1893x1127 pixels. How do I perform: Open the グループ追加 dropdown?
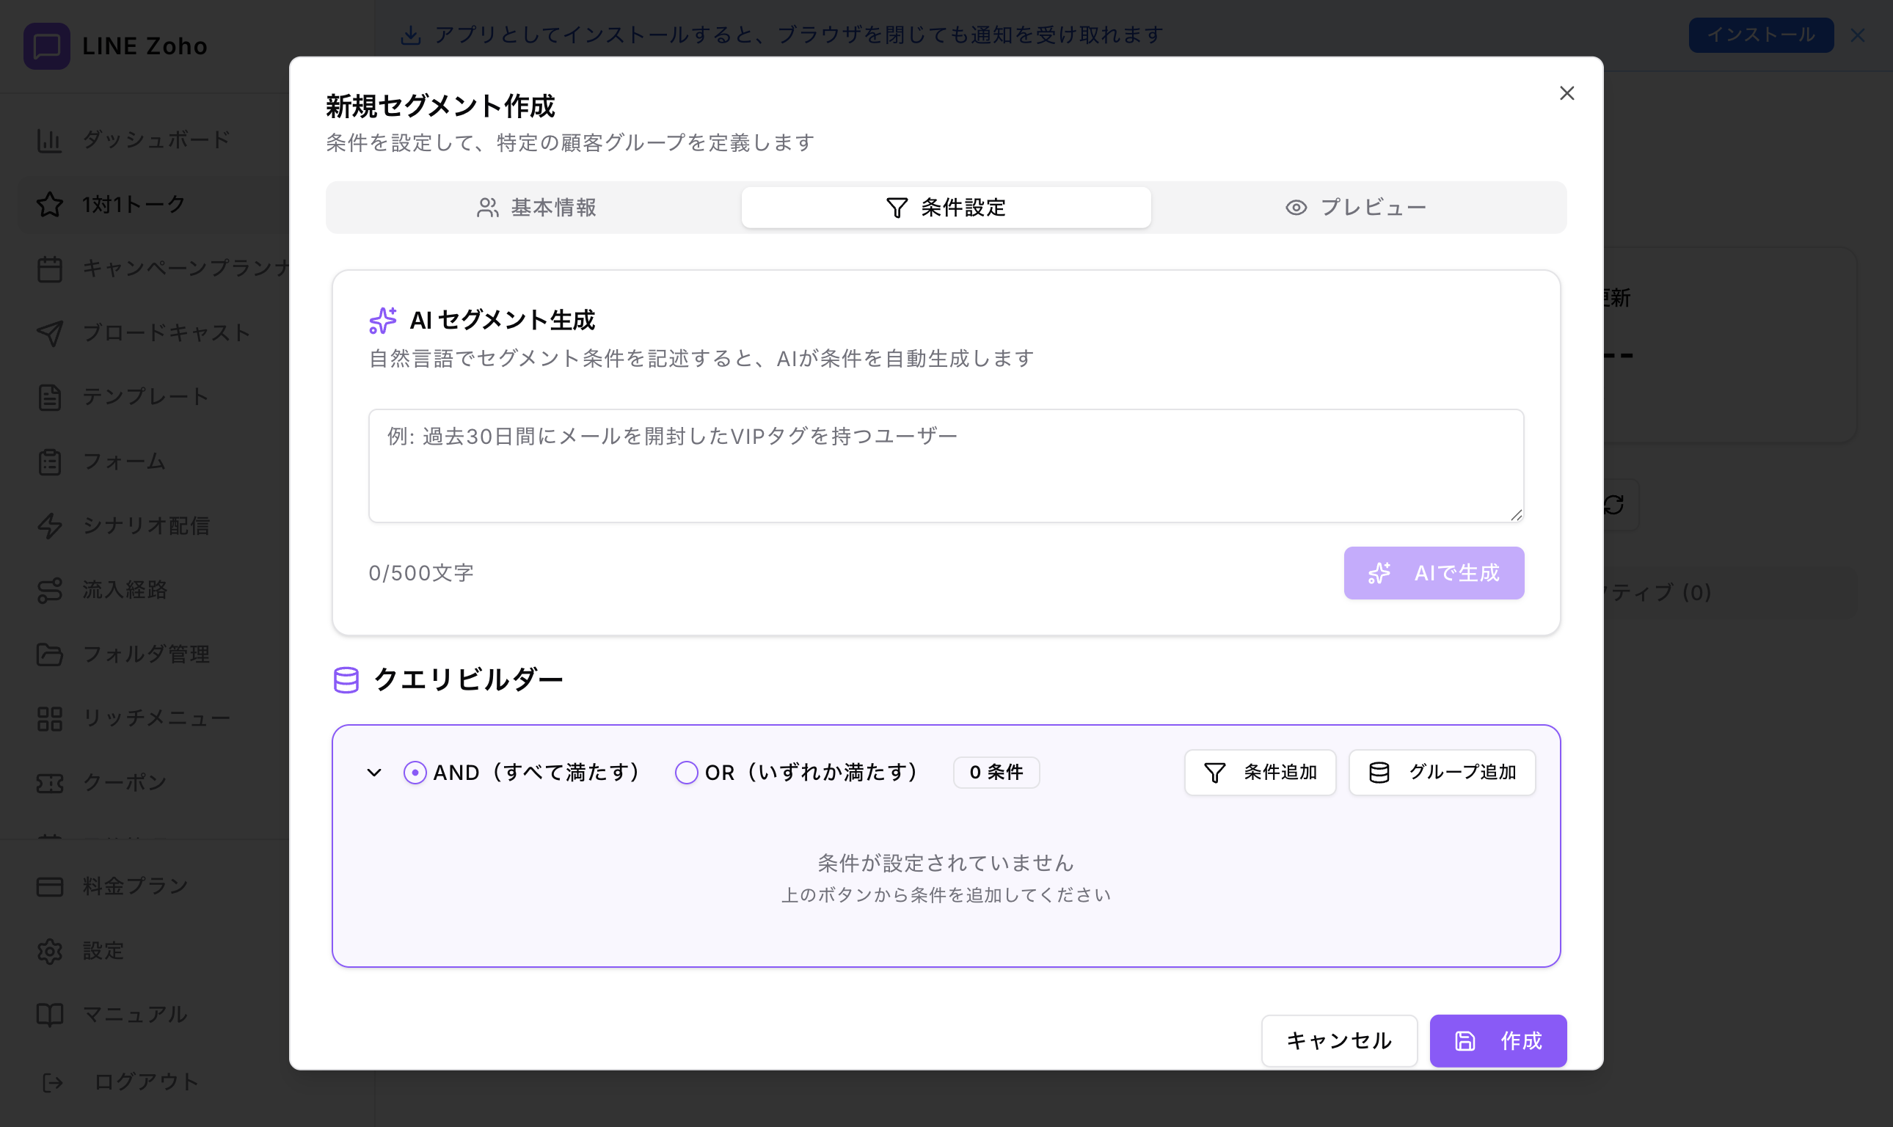pos(1440,772)
